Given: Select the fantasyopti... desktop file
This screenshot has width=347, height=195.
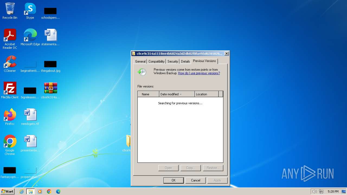Looking at the screenshot, I should (x=9, y=173).
